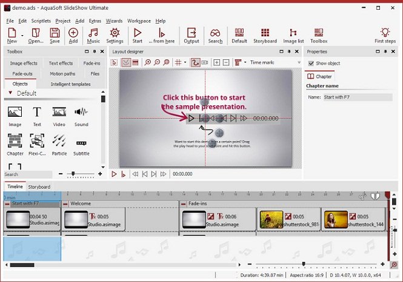Click the Add toolbar icon
The width and height of the screenshot is (403, 282).
[x=73, y=36]
